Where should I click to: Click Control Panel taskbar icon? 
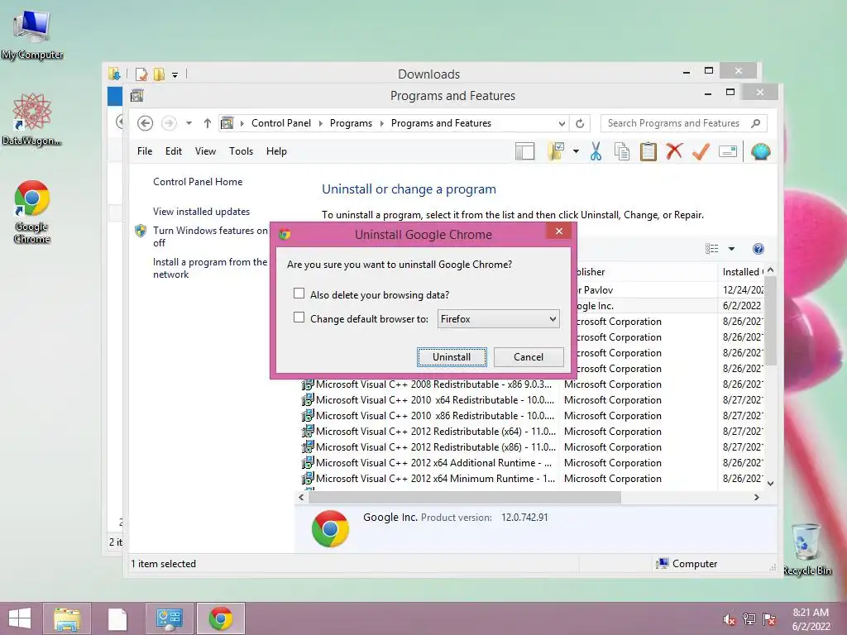170,618
